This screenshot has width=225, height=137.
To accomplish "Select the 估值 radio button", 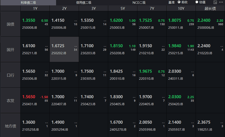I will click(197, 2).
